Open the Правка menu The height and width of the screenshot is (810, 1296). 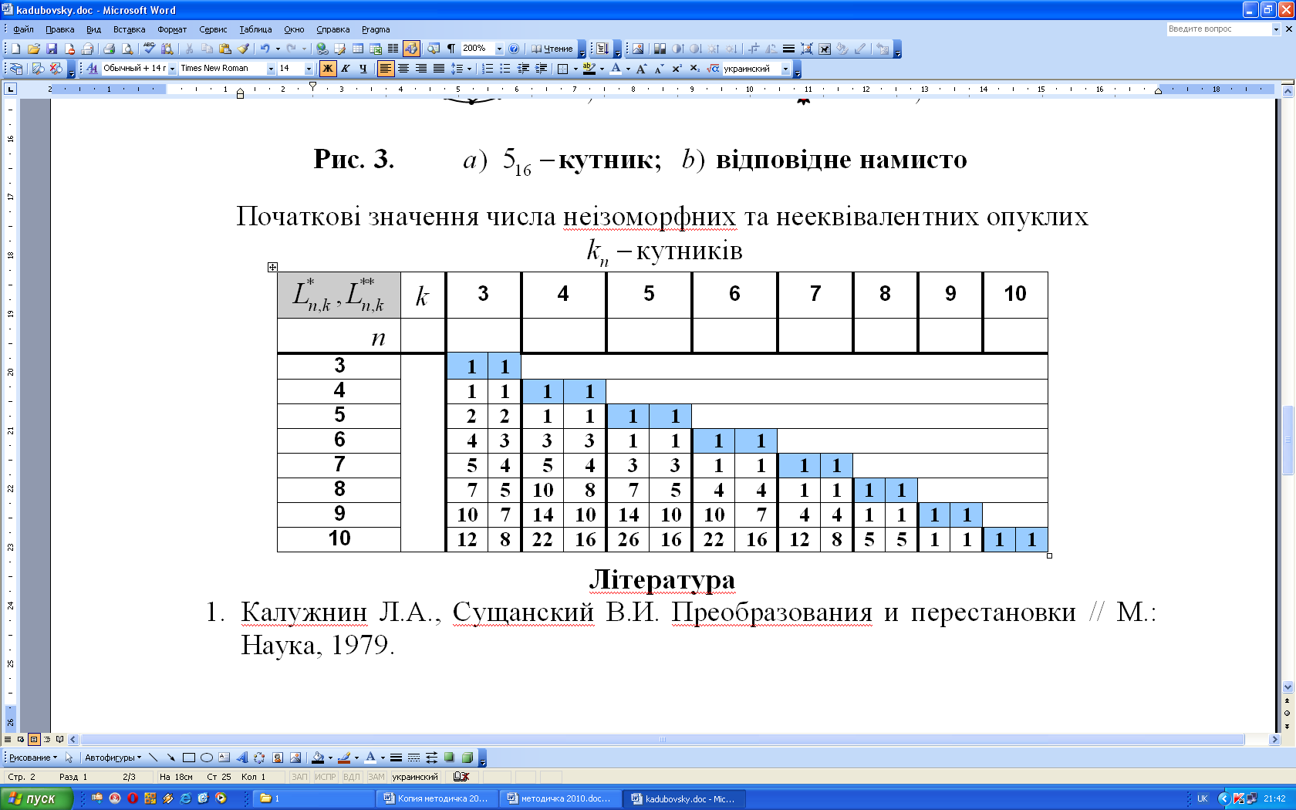(59, 29)
